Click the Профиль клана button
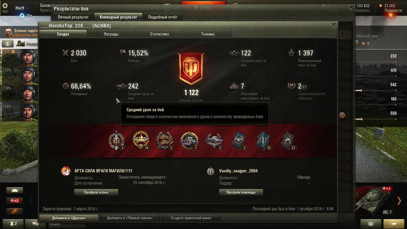This screenshot has height=229, width=407. click(x=96, y=192)
